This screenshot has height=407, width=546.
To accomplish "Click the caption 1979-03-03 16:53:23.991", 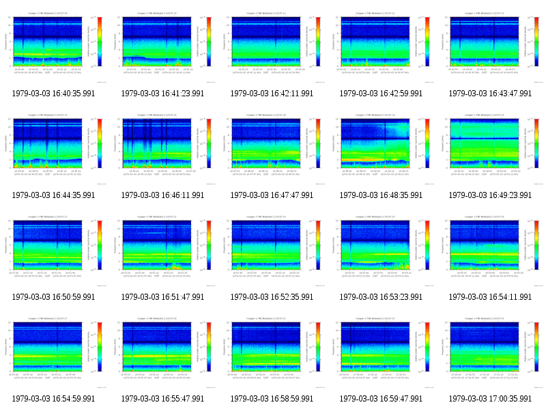I will (x=381, y=297).
